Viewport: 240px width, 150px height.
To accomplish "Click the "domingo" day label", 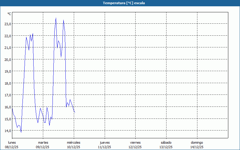I will coord(197,142).
